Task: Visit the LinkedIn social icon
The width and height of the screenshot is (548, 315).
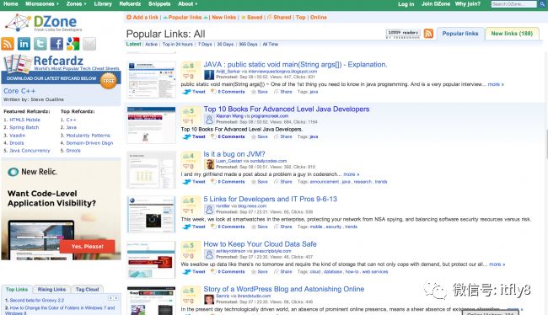Action: click(24, 44)
